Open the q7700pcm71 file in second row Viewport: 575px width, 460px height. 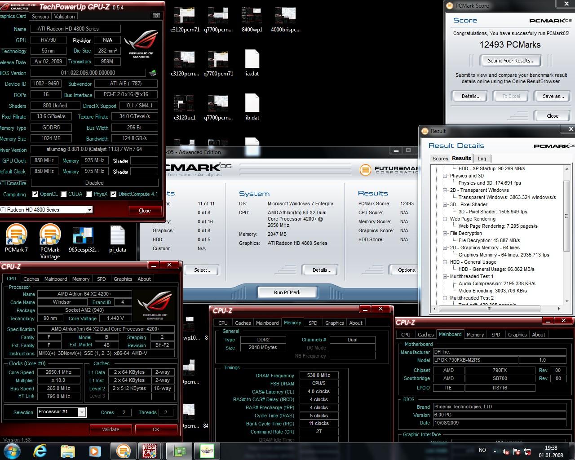pyautogui.click(x=218, y=63)
